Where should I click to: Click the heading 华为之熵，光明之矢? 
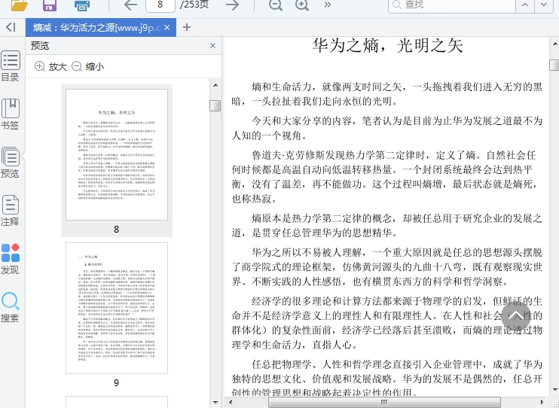point(387,46)
